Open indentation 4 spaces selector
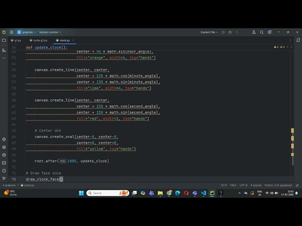 click(256, 185)
